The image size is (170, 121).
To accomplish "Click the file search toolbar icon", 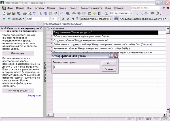I will coord(19,13).
